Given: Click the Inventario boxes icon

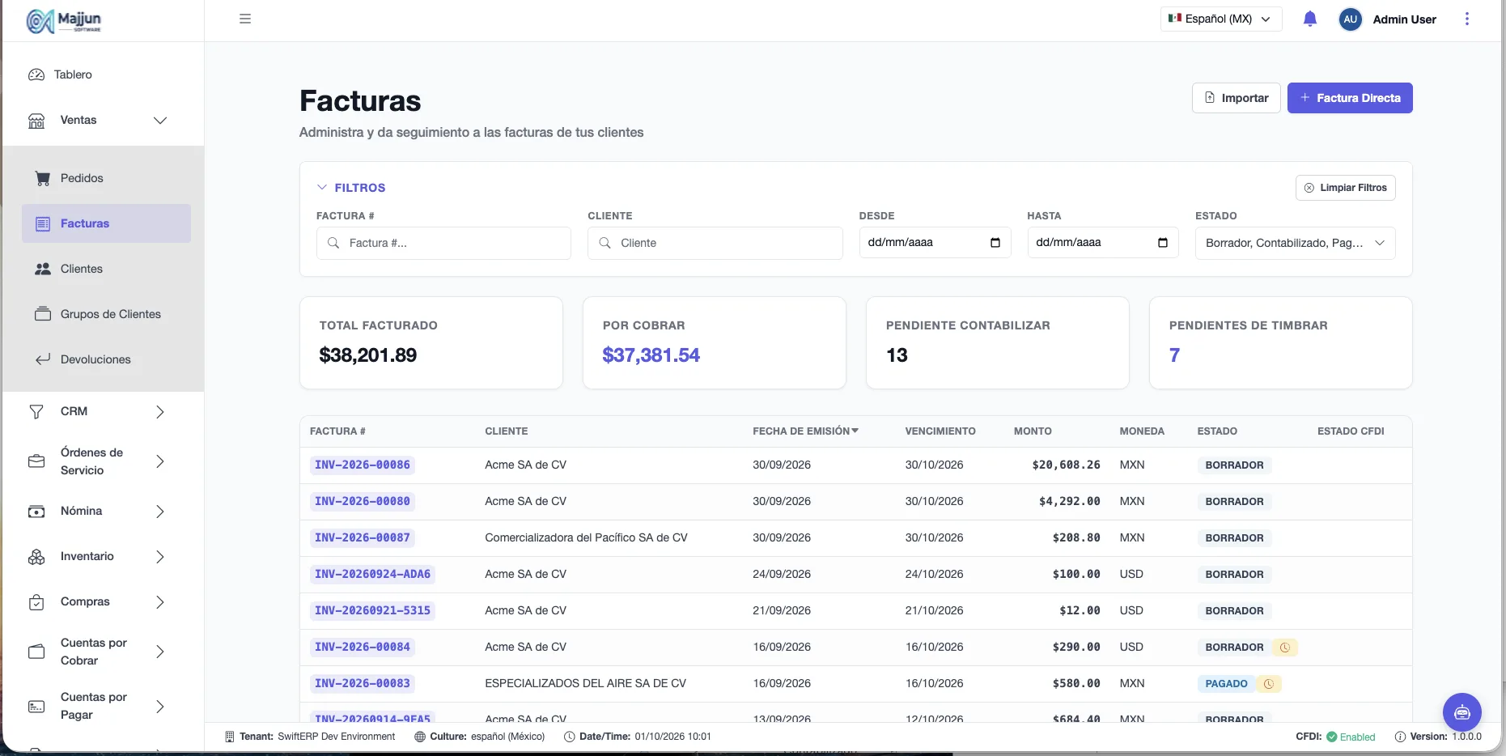Looking at the screenshot, I should pos(36,557).
